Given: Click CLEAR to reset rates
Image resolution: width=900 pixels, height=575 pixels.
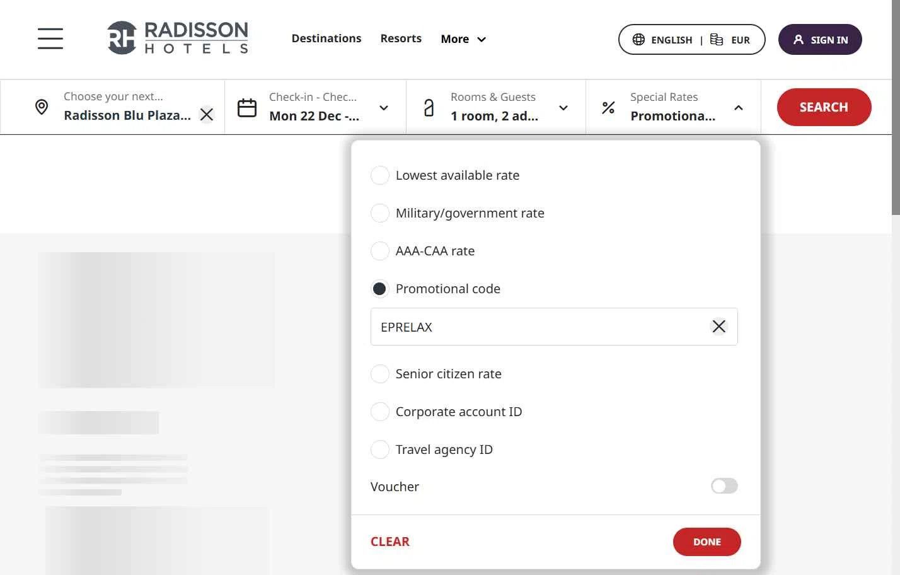Looking at the screenshot, I should [390, 542].
